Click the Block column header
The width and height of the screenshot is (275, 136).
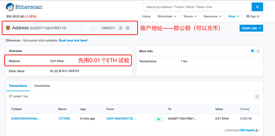click(x=62, y=109)
